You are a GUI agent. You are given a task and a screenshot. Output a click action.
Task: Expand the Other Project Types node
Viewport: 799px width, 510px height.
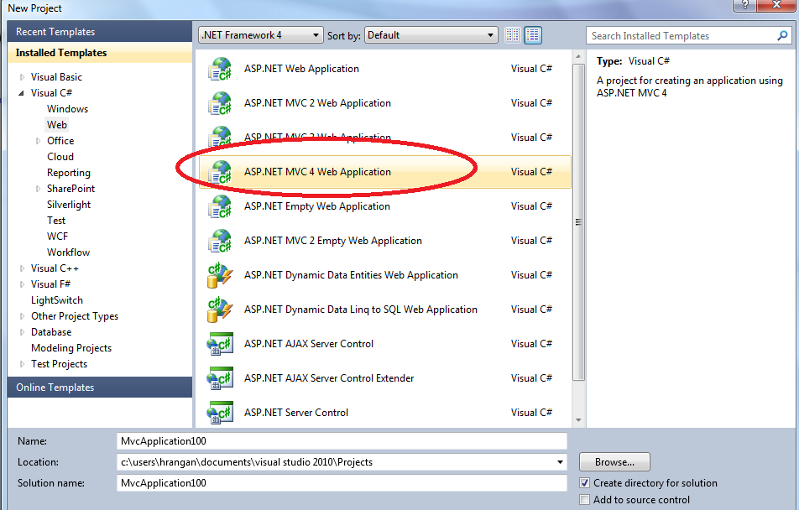coord(22,316)
